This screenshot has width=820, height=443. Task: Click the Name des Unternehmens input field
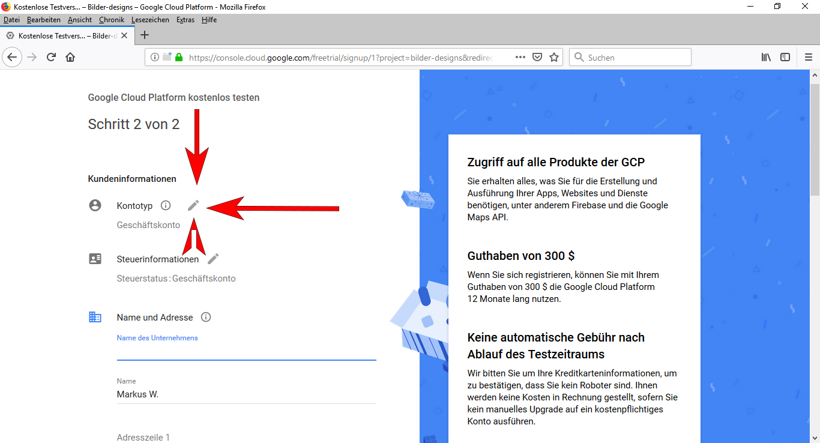tap(246, 351)
